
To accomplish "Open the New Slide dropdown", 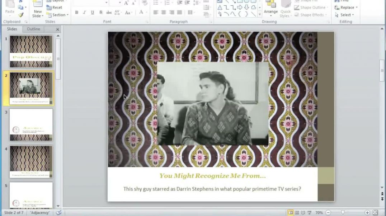I will pos(38,14).
